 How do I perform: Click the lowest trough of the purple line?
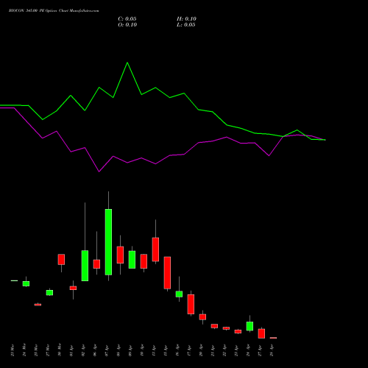tap(99, 171)
